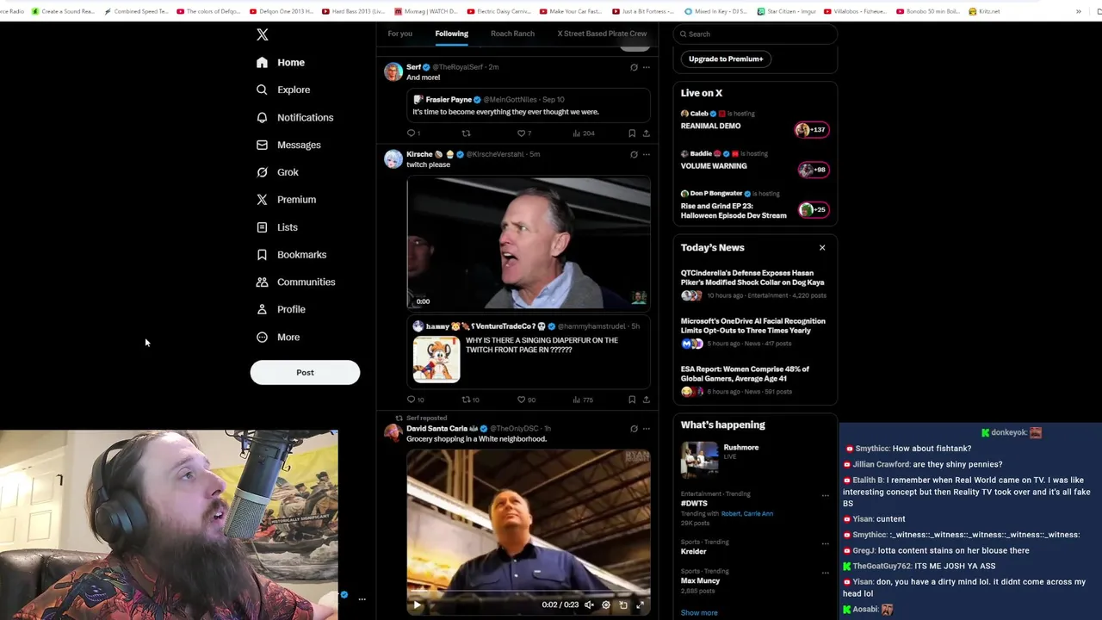Expand hidden bookmarks chevron in browser bar
Image resolution: width=1102 pixels, height=620 pixels.
(1079, 11)
